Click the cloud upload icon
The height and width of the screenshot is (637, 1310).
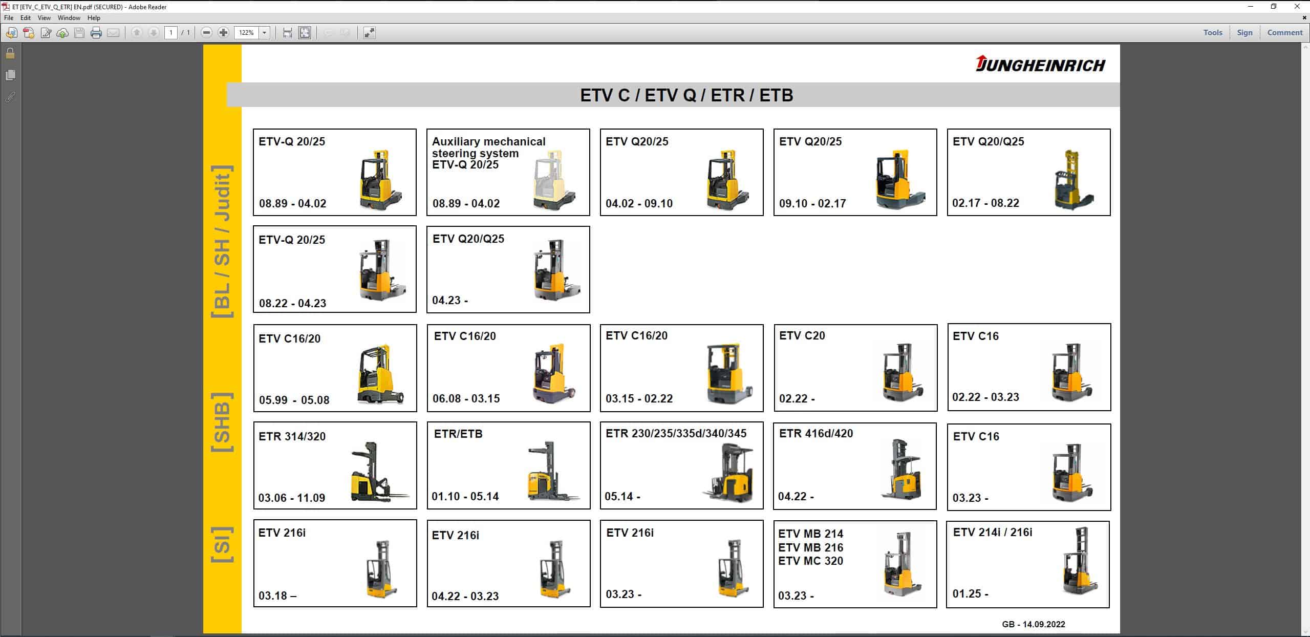[x=62, y=33]
